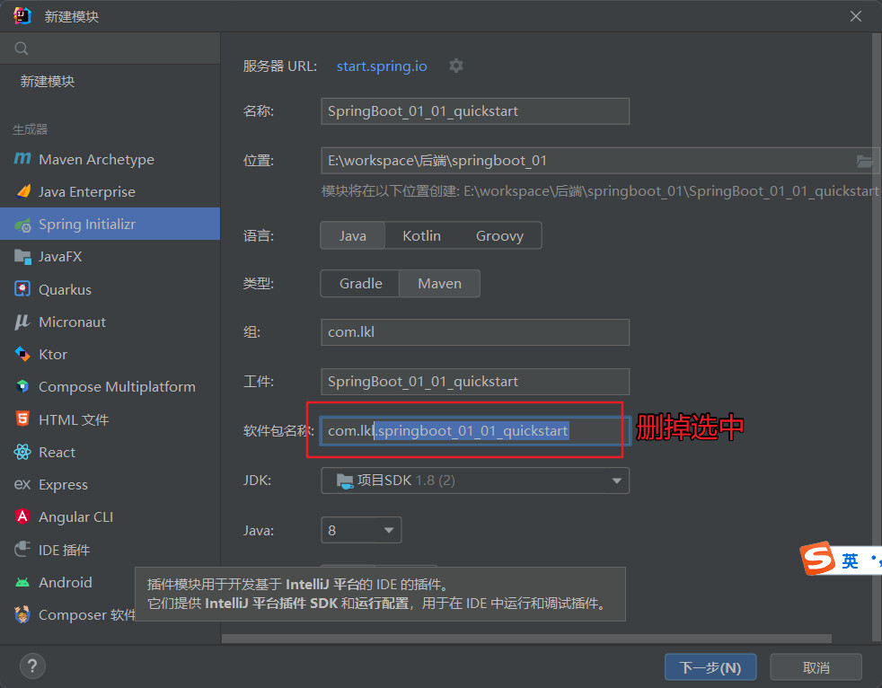Click the Quarkus generator icon
The height and width of the screenshot is (688, 882).
click(x=22, y=289)
